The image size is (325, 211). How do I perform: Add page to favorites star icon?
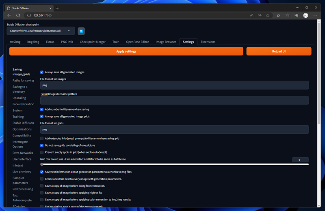tap(268, 15)
